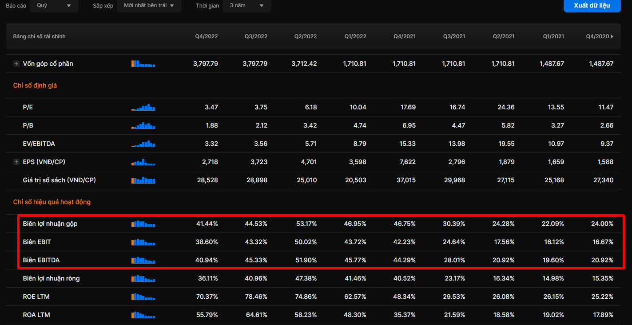Click the P/E value 24.36
632x325 pixels.
coord(506,107)
